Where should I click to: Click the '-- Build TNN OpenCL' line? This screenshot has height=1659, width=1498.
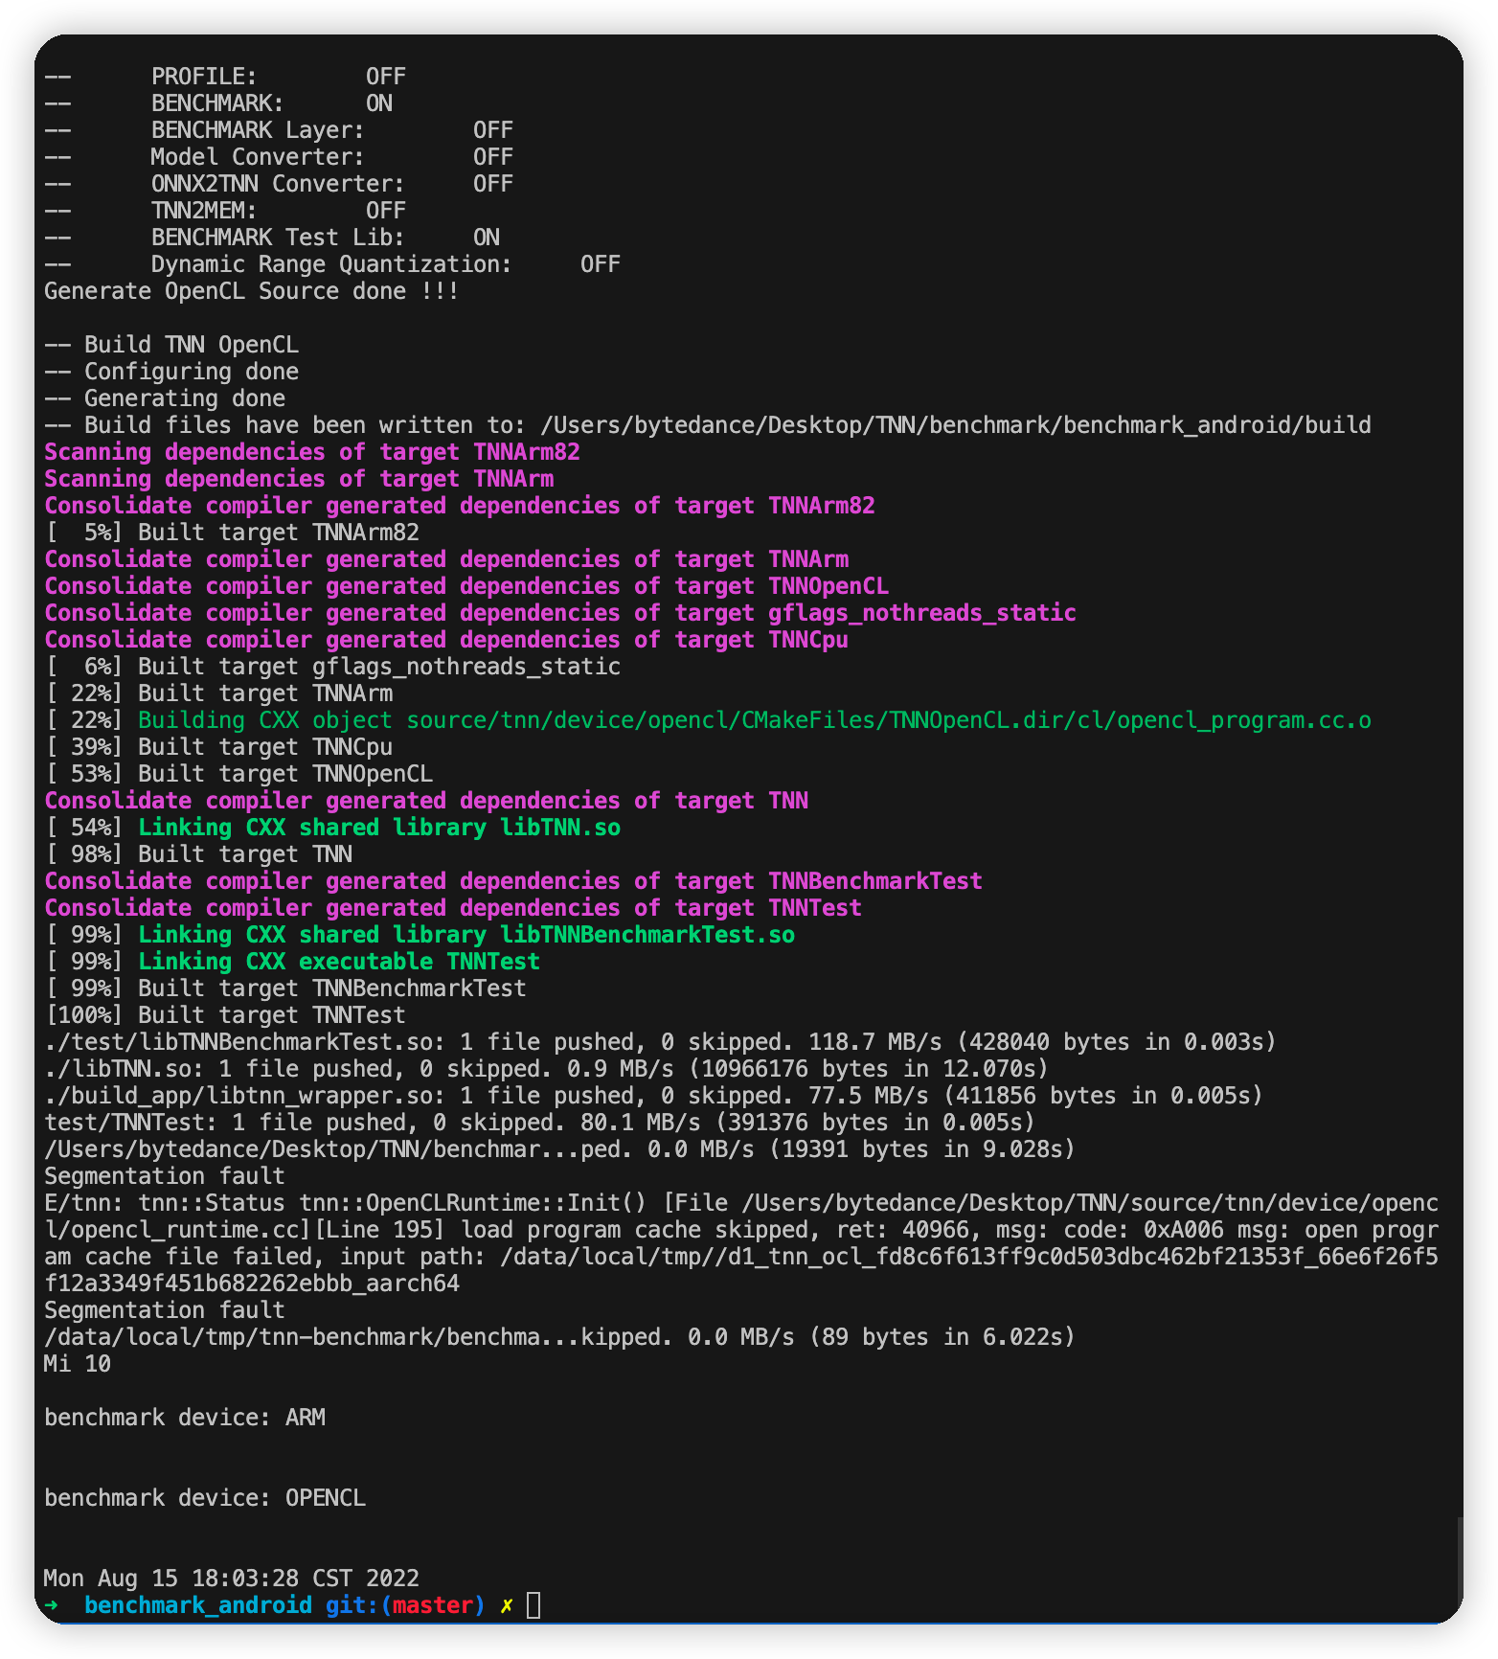171,345
